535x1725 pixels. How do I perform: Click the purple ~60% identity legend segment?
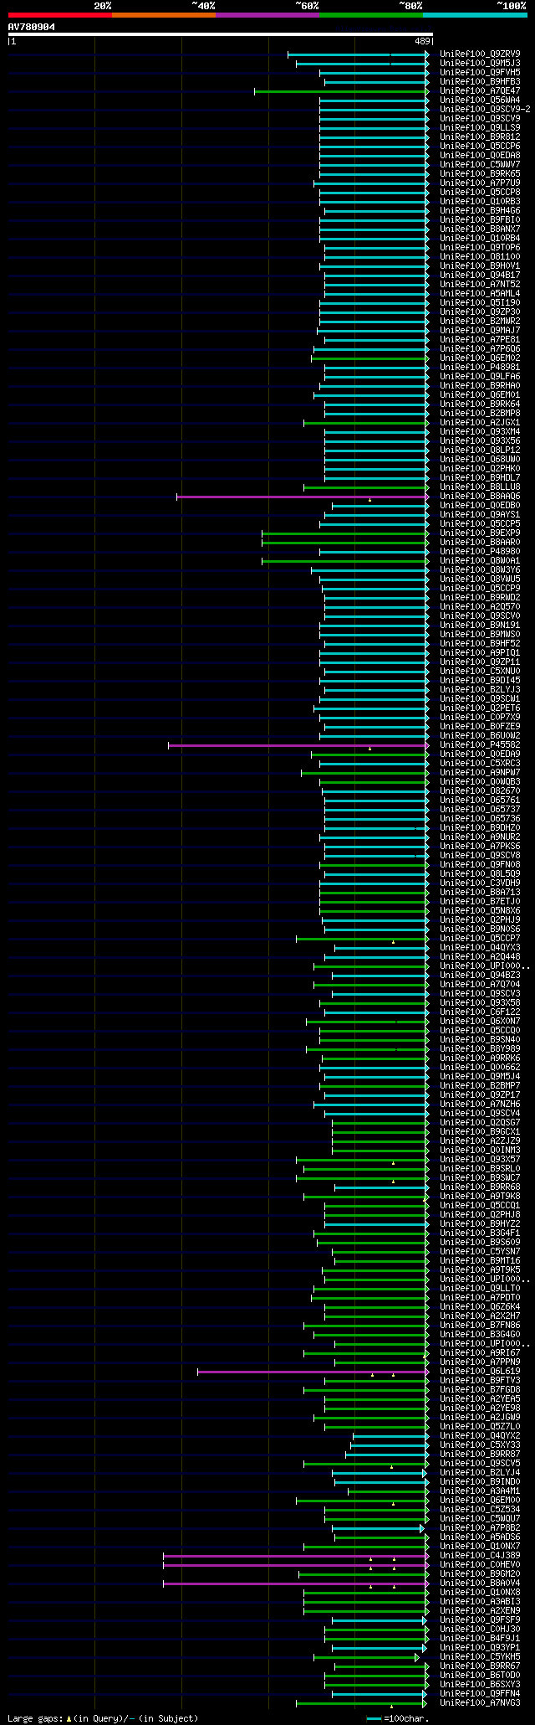pyautogui.click(x=267, y=15)
